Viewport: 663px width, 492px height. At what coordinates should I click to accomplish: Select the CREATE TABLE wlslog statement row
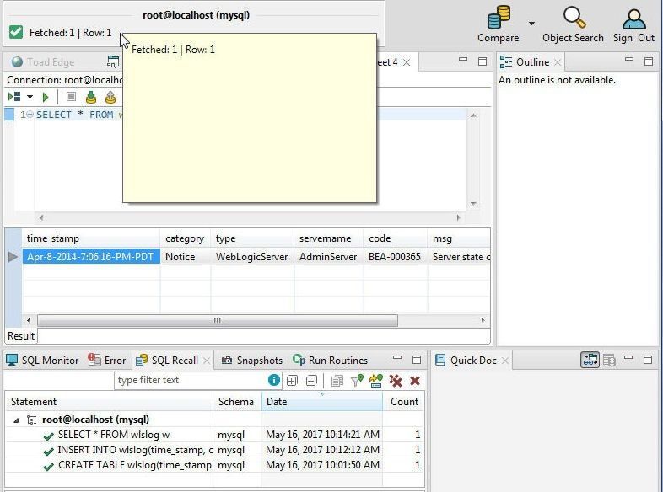coord(215,465)
